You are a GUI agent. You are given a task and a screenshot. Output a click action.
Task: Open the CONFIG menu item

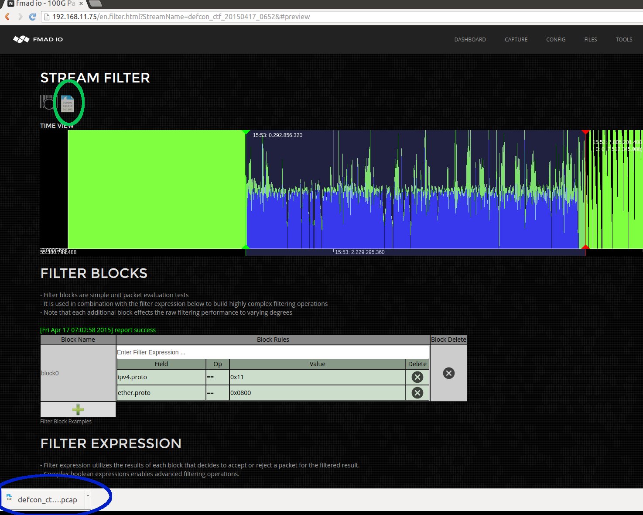click(555, 39)
